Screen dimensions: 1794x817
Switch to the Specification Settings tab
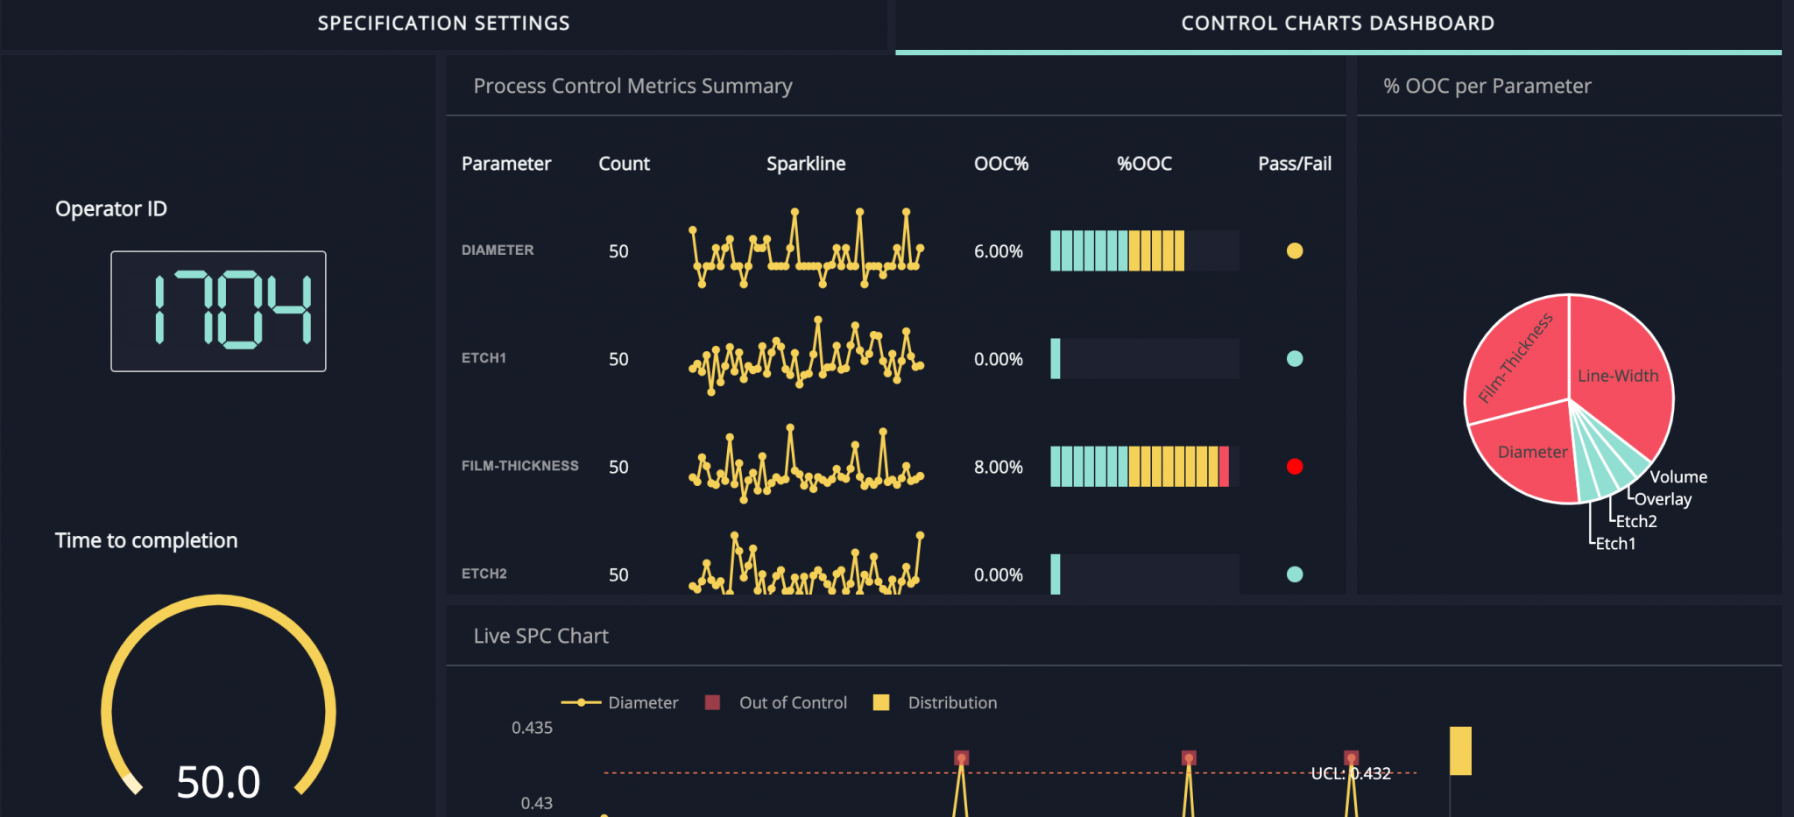pyautogui.click(x=444, y=23)
